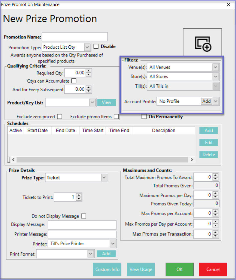236x280 pixels.
Task: Open the Prize Type dropdown
Action: [x=104, y=178]
